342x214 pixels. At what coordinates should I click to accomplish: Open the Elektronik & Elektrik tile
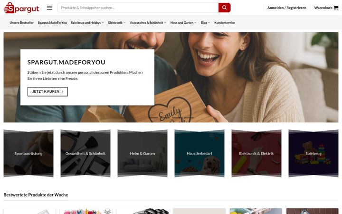click(x=256, y=153)
